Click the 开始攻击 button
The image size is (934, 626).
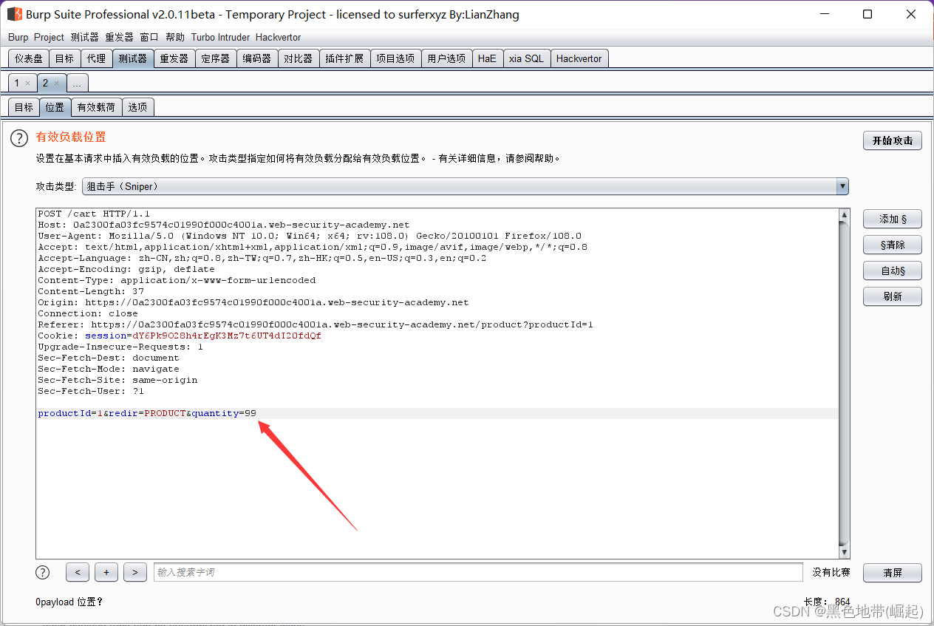[x=892, y=140]
